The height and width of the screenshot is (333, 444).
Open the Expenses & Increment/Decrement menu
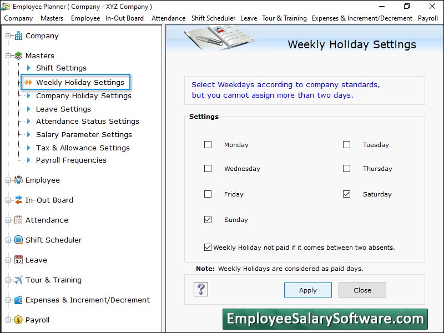362,18
